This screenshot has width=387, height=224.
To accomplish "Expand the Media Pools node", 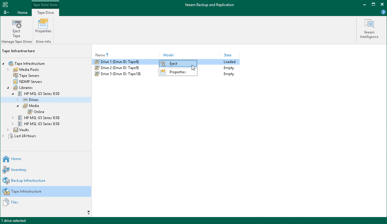I will (8, 70).
